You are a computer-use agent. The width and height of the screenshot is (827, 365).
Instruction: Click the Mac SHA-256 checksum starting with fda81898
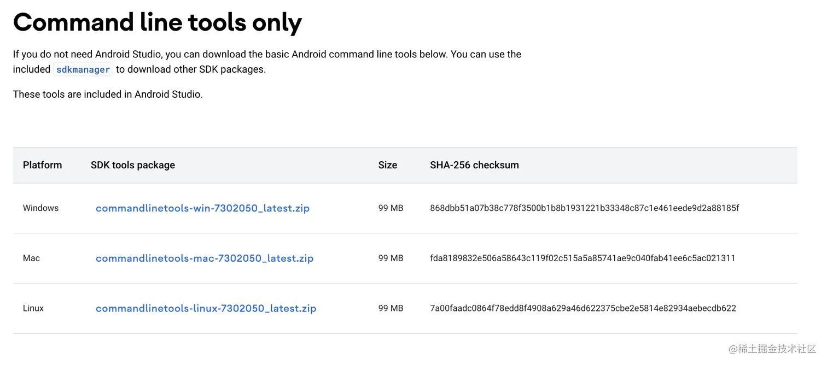(583, 258)
